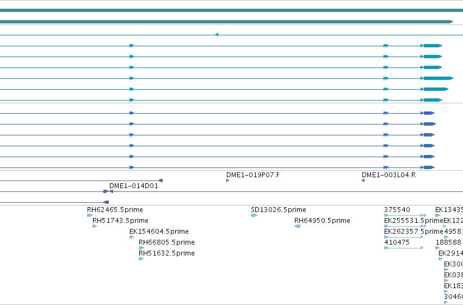Click the RH66805.5prime label
This screenshot has height=305, width=463.
click(x=166, y=242)
